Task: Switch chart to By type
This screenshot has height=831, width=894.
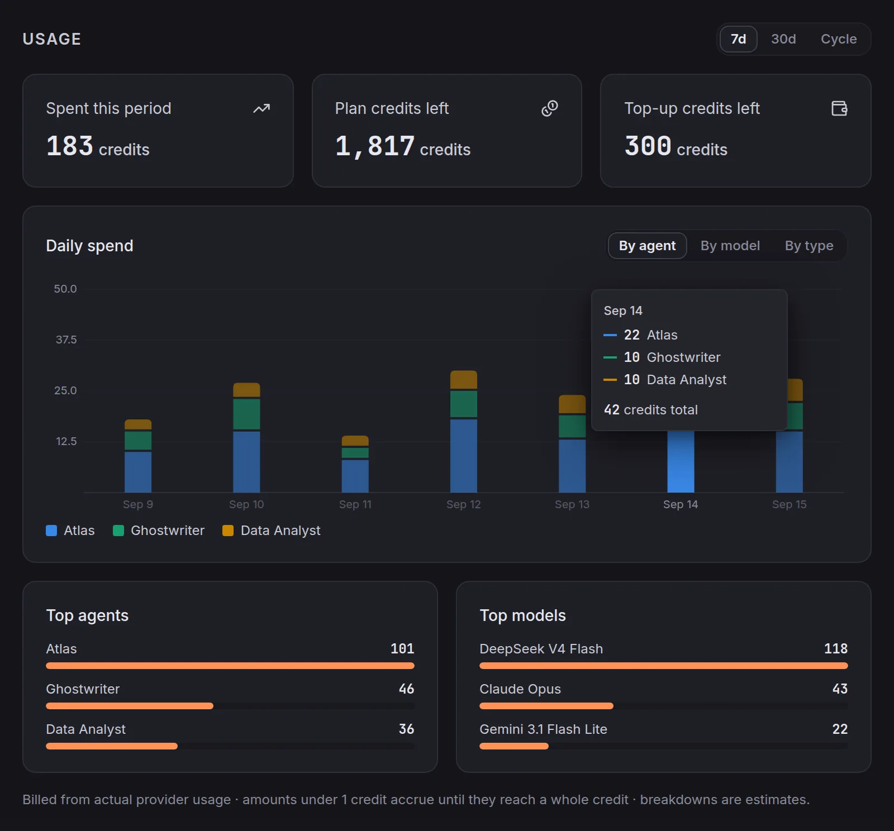Action: (809, 246)
